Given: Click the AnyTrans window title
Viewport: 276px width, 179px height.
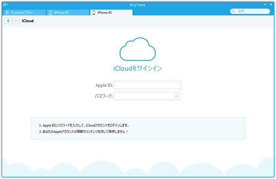Looking at the screenshot, I should (138, 5).
